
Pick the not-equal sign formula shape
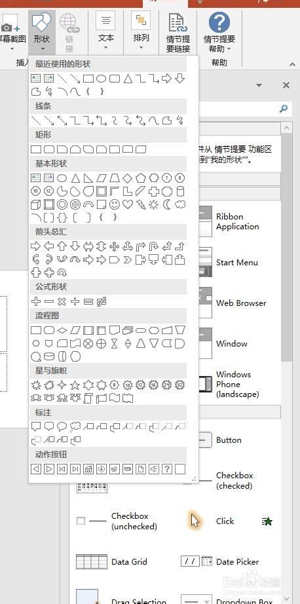point(102,301)
